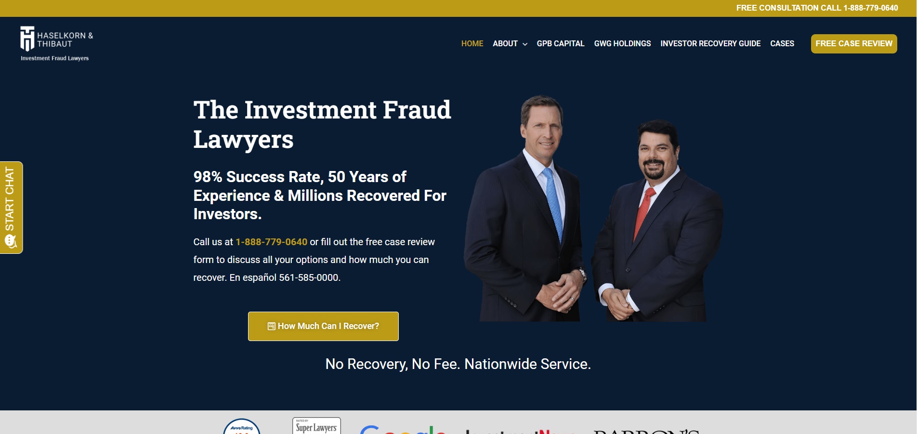The image size is (917, 434).
Task: Click the How Much Can I Recover? button
Action: [323, 326]
